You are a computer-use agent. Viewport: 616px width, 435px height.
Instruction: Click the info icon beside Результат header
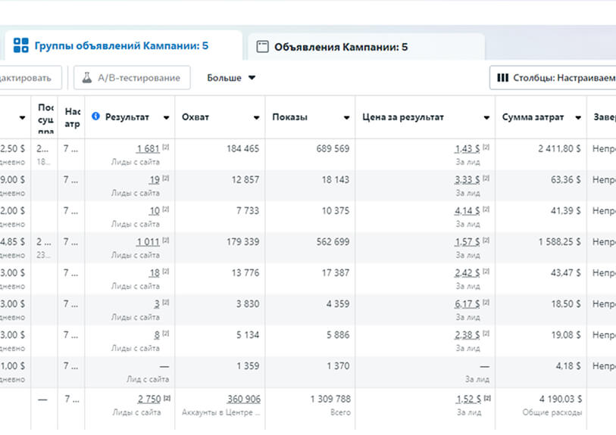pos(95,117)
